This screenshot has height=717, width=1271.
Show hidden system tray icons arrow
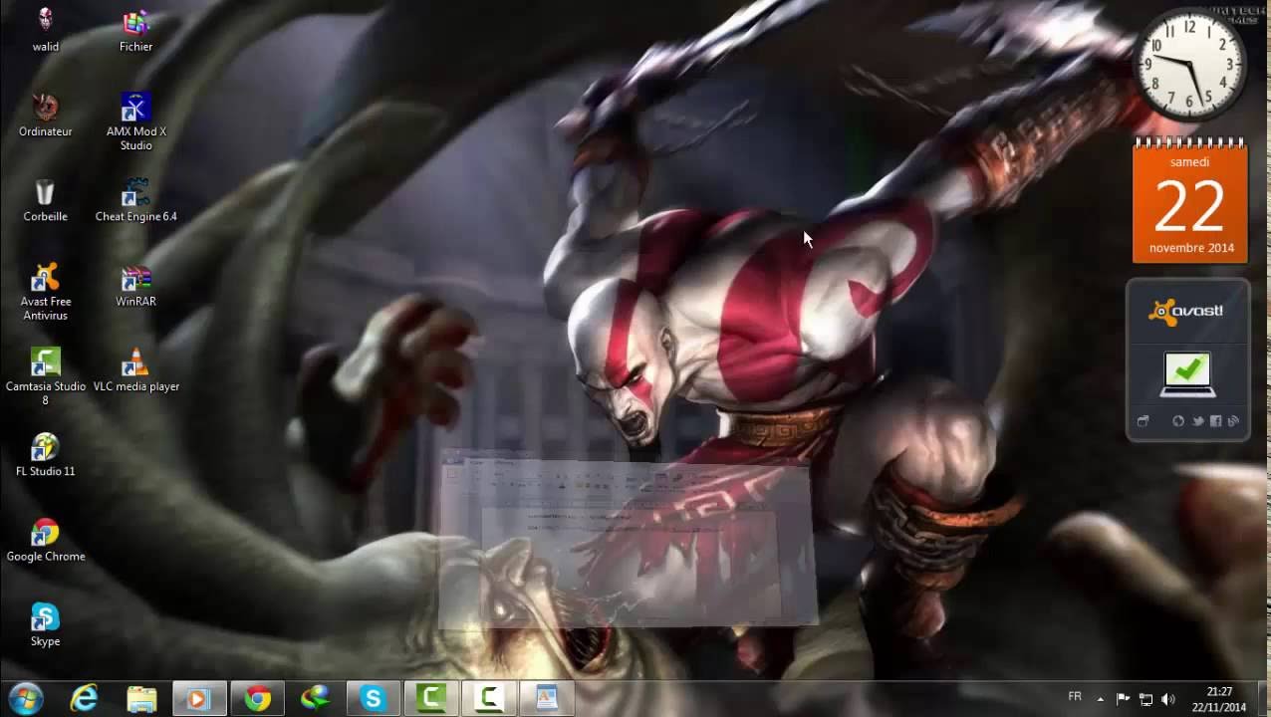tap(1100, 699)
